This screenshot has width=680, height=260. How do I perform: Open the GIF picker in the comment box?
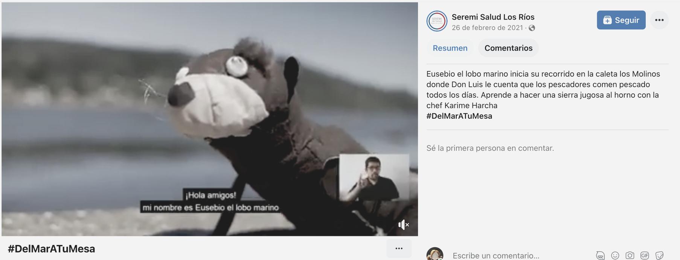tap(645, 255)
